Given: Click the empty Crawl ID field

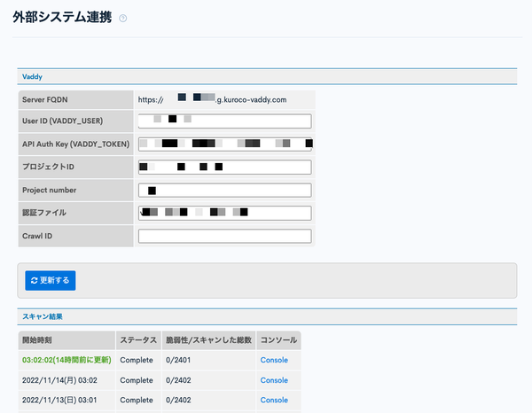Looking at the screenshot, I should click(225, 236).
